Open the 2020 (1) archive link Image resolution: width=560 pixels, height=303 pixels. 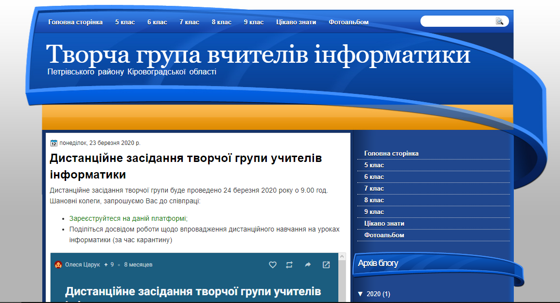click(x=378, y=294)
